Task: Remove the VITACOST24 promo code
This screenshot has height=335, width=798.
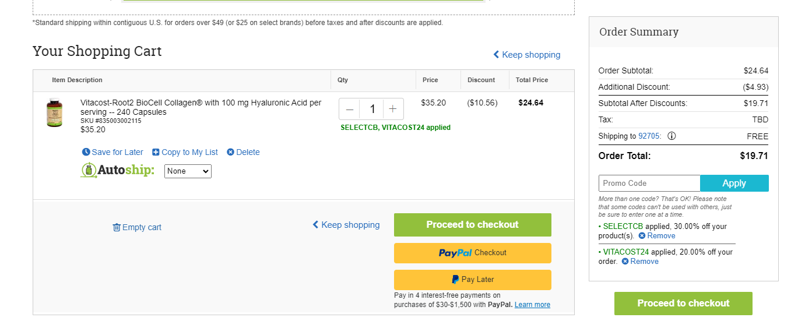Action: [x=640, y=262]
